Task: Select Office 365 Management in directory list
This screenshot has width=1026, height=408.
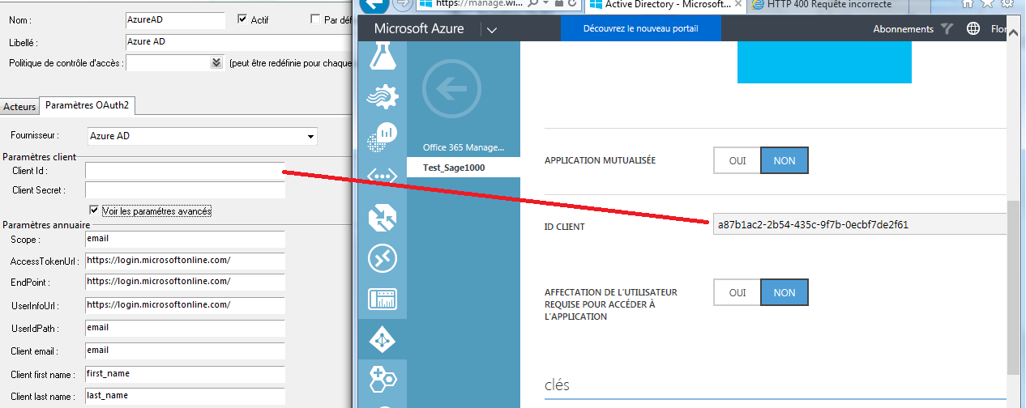Action: [x=464, y=147]
